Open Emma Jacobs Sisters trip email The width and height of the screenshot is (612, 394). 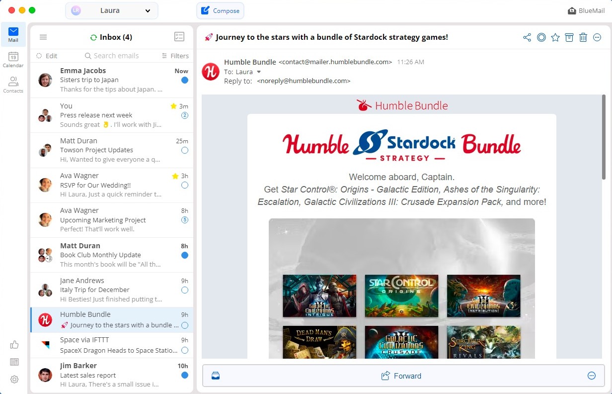112,80
